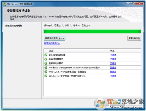Click the SQL Server setup title bar icon
Screen dimensions: 146x111
[5, 4]
